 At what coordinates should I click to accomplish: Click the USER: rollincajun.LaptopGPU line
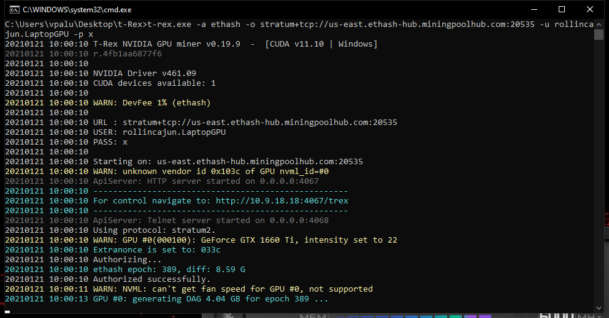pos(115,132)
